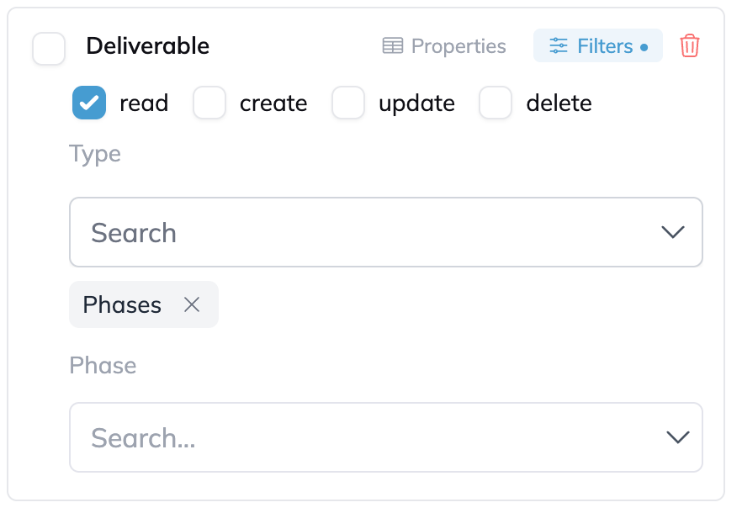Click the Type search field
Viewport: 742px width, 513px height.
click(386, 232)
